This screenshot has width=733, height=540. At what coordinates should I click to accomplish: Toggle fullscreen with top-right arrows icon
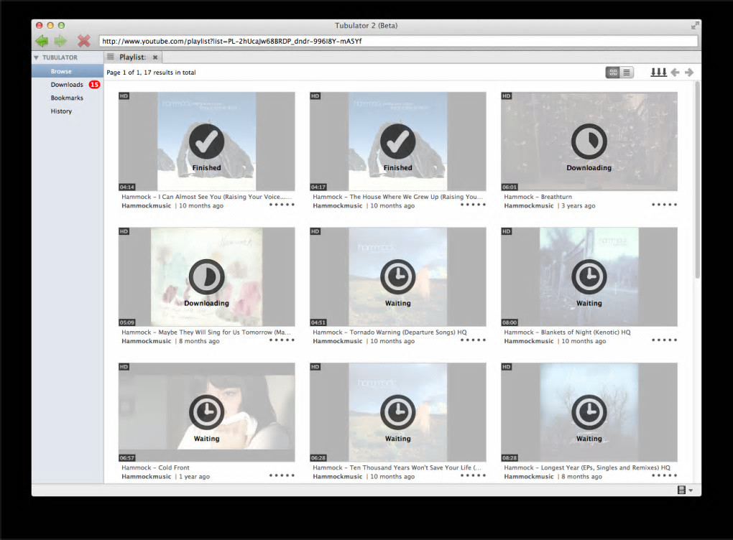695,26
